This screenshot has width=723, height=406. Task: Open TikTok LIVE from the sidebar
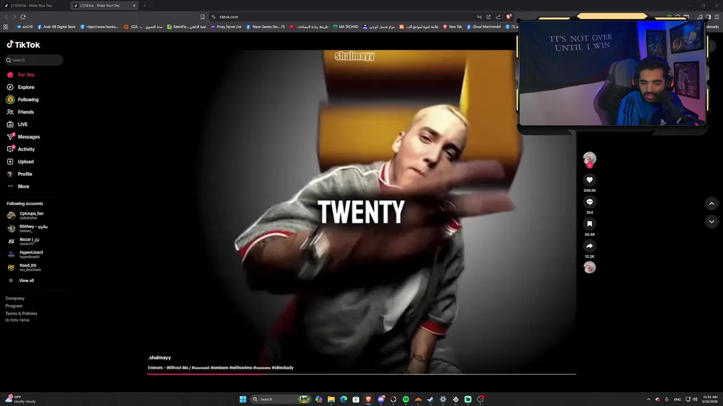(x=17, y=124)
